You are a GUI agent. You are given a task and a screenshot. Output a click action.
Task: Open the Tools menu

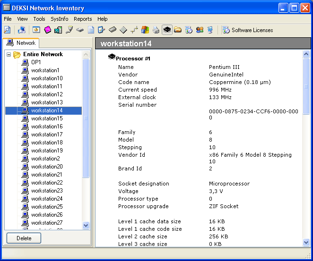click(x=39, y=19)
